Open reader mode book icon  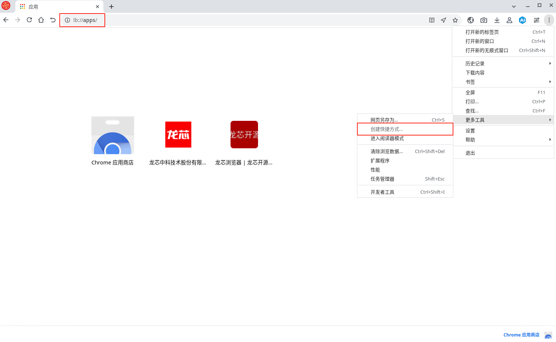click(x=432, y=20)
